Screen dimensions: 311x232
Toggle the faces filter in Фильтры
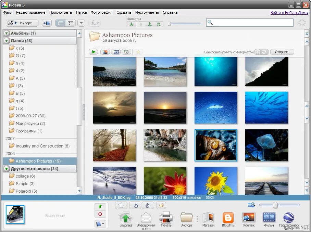tap(149, 24)
